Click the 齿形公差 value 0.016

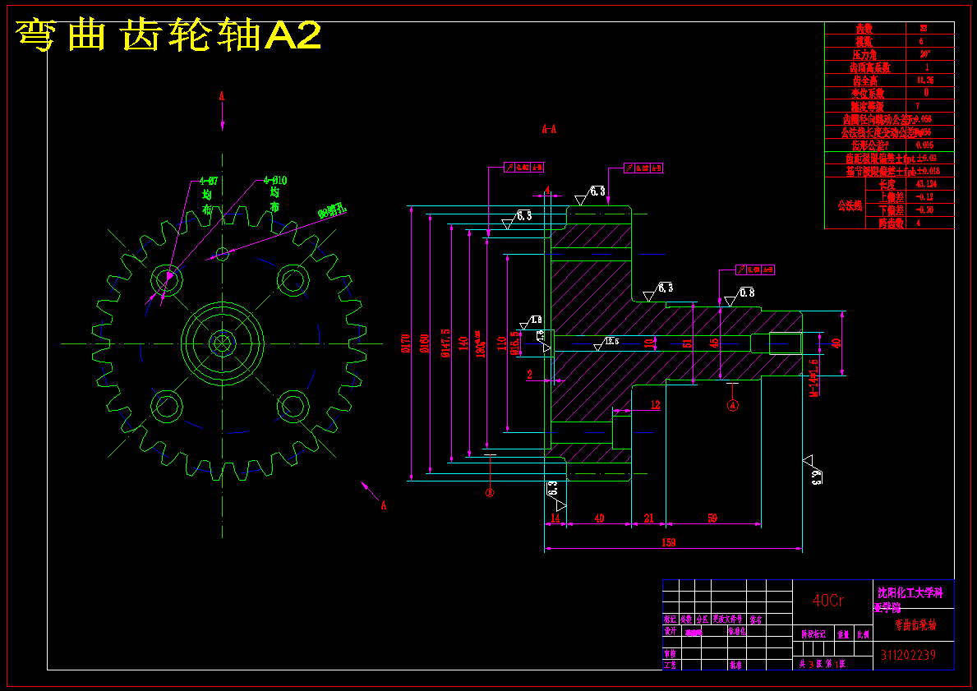tap(924, 145)
